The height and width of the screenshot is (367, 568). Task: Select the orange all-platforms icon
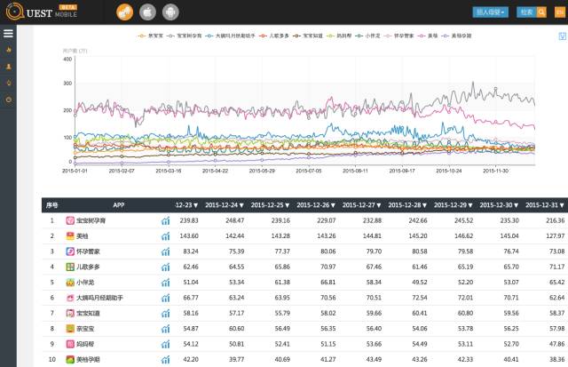click(124, 12)
